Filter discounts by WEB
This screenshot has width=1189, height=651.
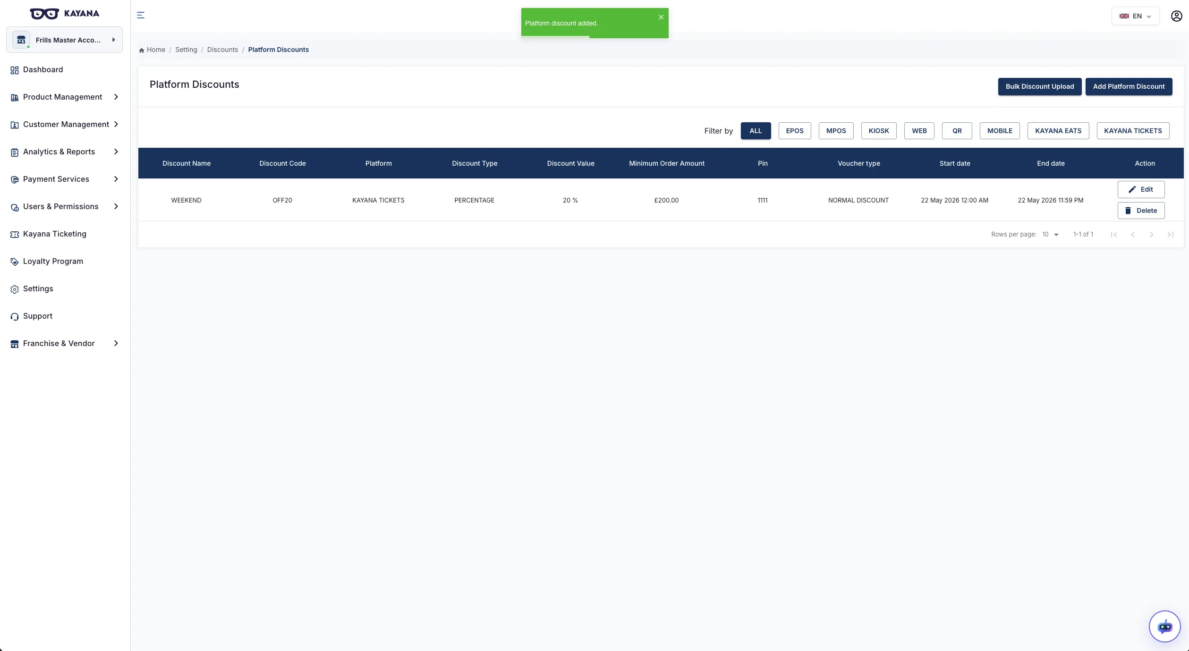pos(919,131)
